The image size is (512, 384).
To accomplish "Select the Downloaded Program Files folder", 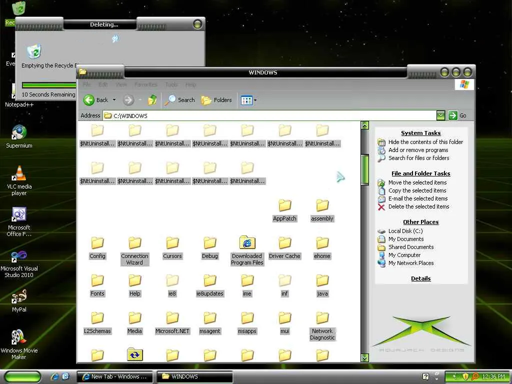I will 247,250.
